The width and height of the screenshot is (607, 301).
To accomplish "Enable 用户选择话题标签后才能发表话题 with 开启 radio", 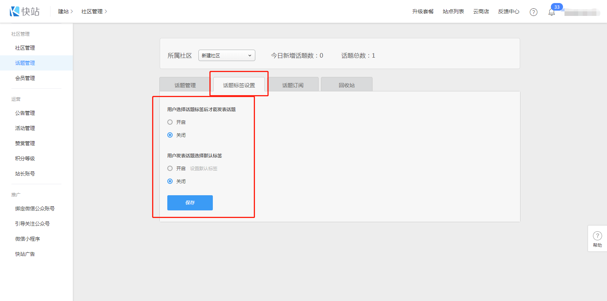I will point(170,122).
